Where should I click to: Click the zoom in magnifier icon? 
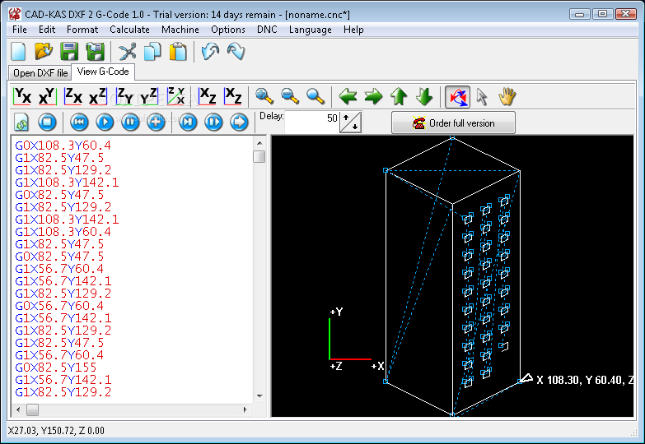pos(264,96)
